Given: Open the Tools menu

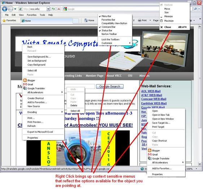Looking at the screenshot, I should tap(42, 15).
